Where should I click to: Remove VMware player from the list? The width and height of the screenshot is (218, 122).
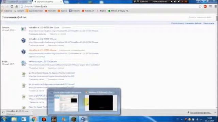(x=56, y=68)
